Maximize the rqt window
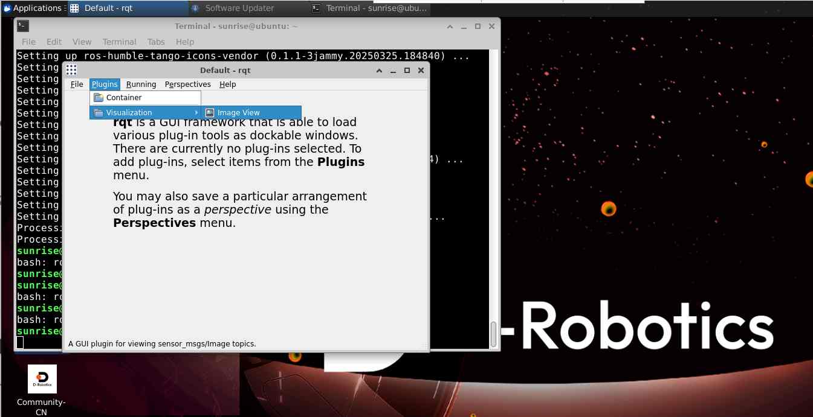813x417 pixels. 407,71
